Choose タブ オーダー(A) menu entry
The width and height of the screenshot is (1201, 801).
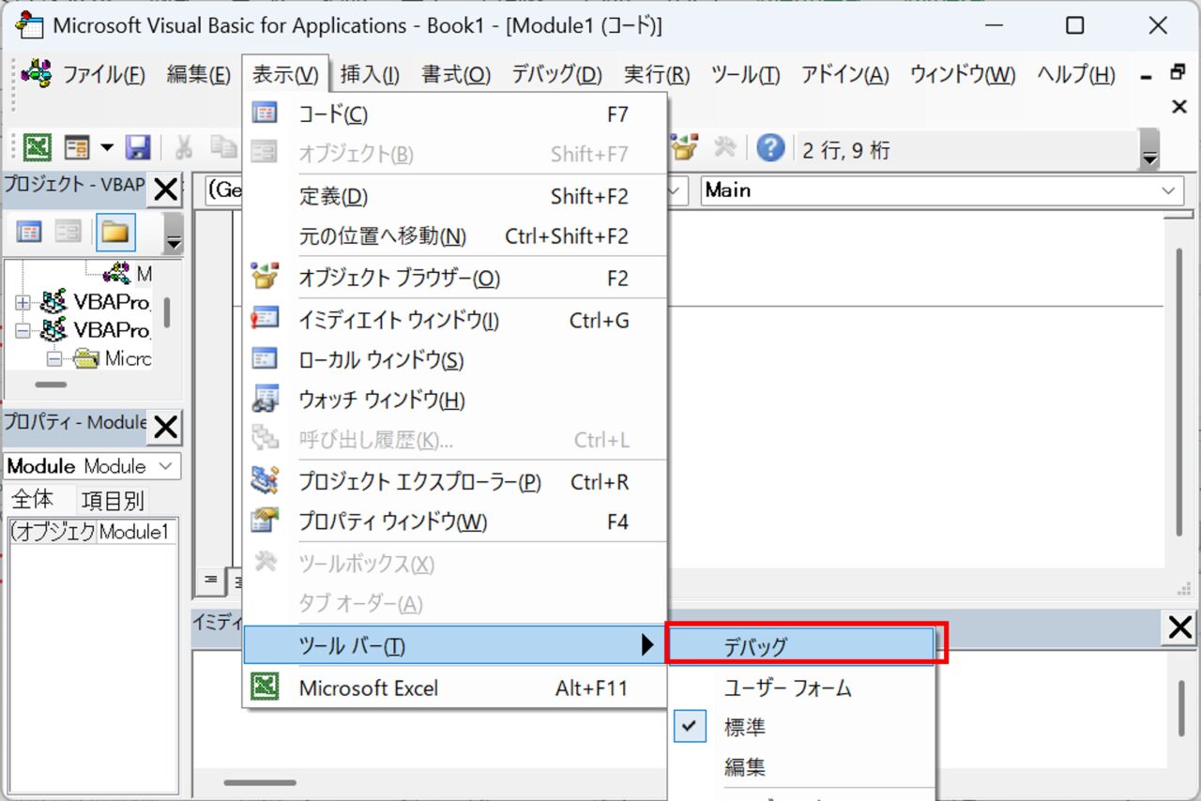[454, 604]
